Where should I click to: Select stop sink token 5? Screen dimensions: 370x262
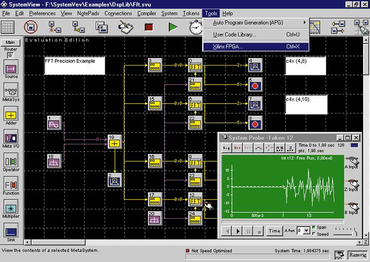pyautogui.click(x=256, y=84)
